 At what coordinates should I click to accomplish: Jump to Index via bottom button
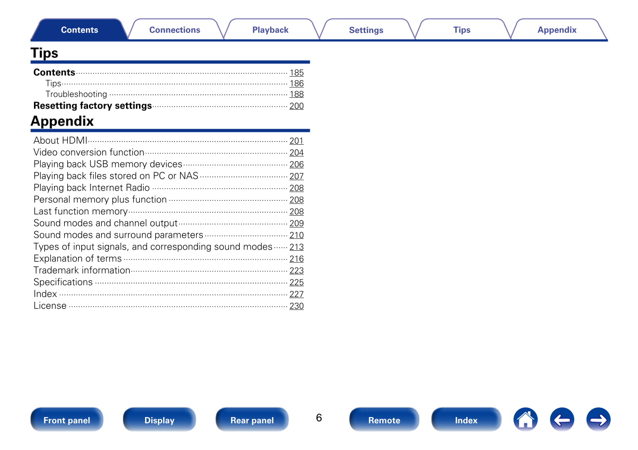pyautogui.click(x=466, y=420)
